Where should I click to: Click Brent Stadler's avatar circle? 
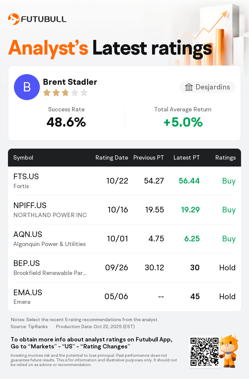27,87
